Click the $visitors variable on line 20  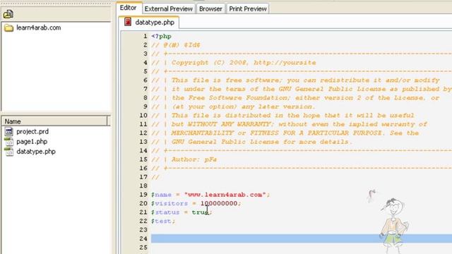point(169,204)
